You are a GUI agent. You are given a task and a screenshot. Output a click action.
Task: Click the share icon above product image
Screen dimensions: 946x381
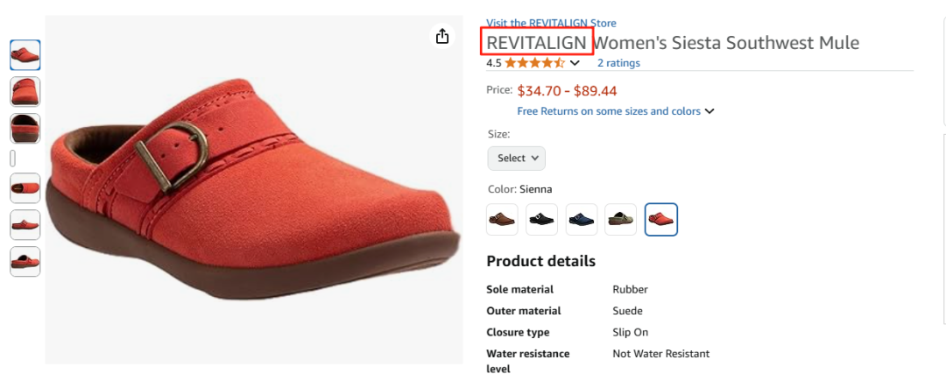tap(442, 36)
